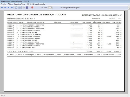Click the scrollbar down arrow

129,96
